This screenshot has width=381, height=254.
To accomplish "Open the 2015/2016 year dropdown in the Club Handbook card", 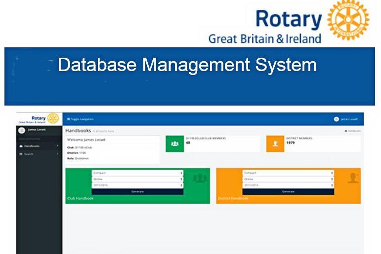I will (x=137, y=185).
